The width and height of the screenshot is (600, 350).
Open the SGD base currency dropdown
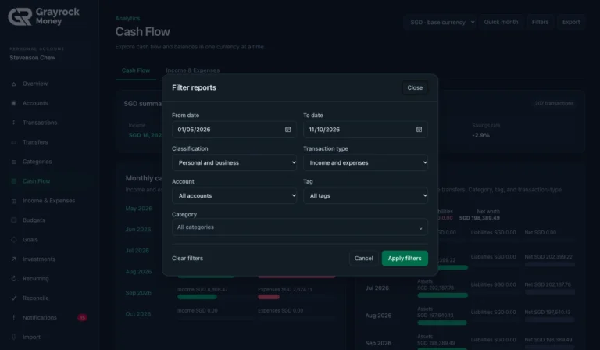point(440,22)
